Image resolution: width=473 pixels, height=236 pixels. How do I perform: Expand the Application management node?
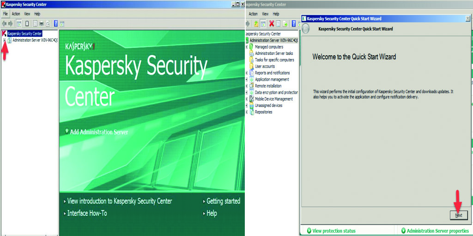coord(247,79)
